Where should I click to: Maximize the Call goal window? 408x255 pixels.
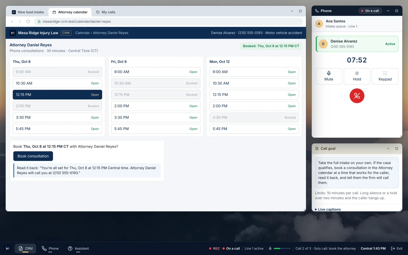point(397,148)
